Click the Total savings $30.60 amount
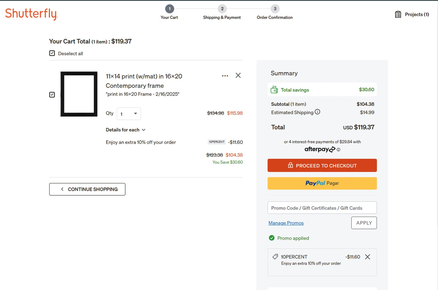This screenshot has height=290, width=438. [x=366, y=89]
